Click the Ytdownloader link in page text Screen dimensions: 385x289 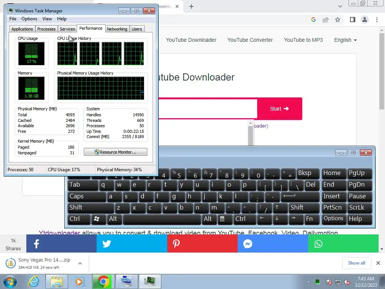tap(59, 233)
